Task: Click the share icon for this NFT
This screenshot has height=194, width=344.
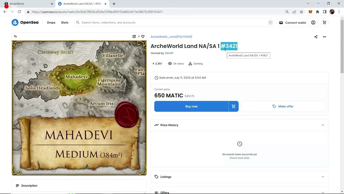Action: (x=316, y=37)
